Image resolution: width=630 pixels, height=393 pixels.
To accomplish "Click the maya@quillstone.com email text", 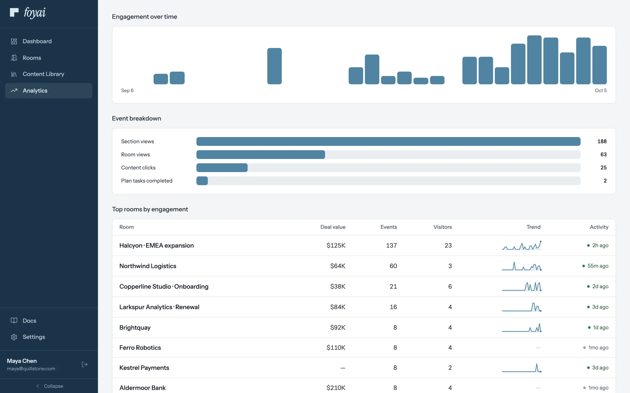I will (31, 369).
